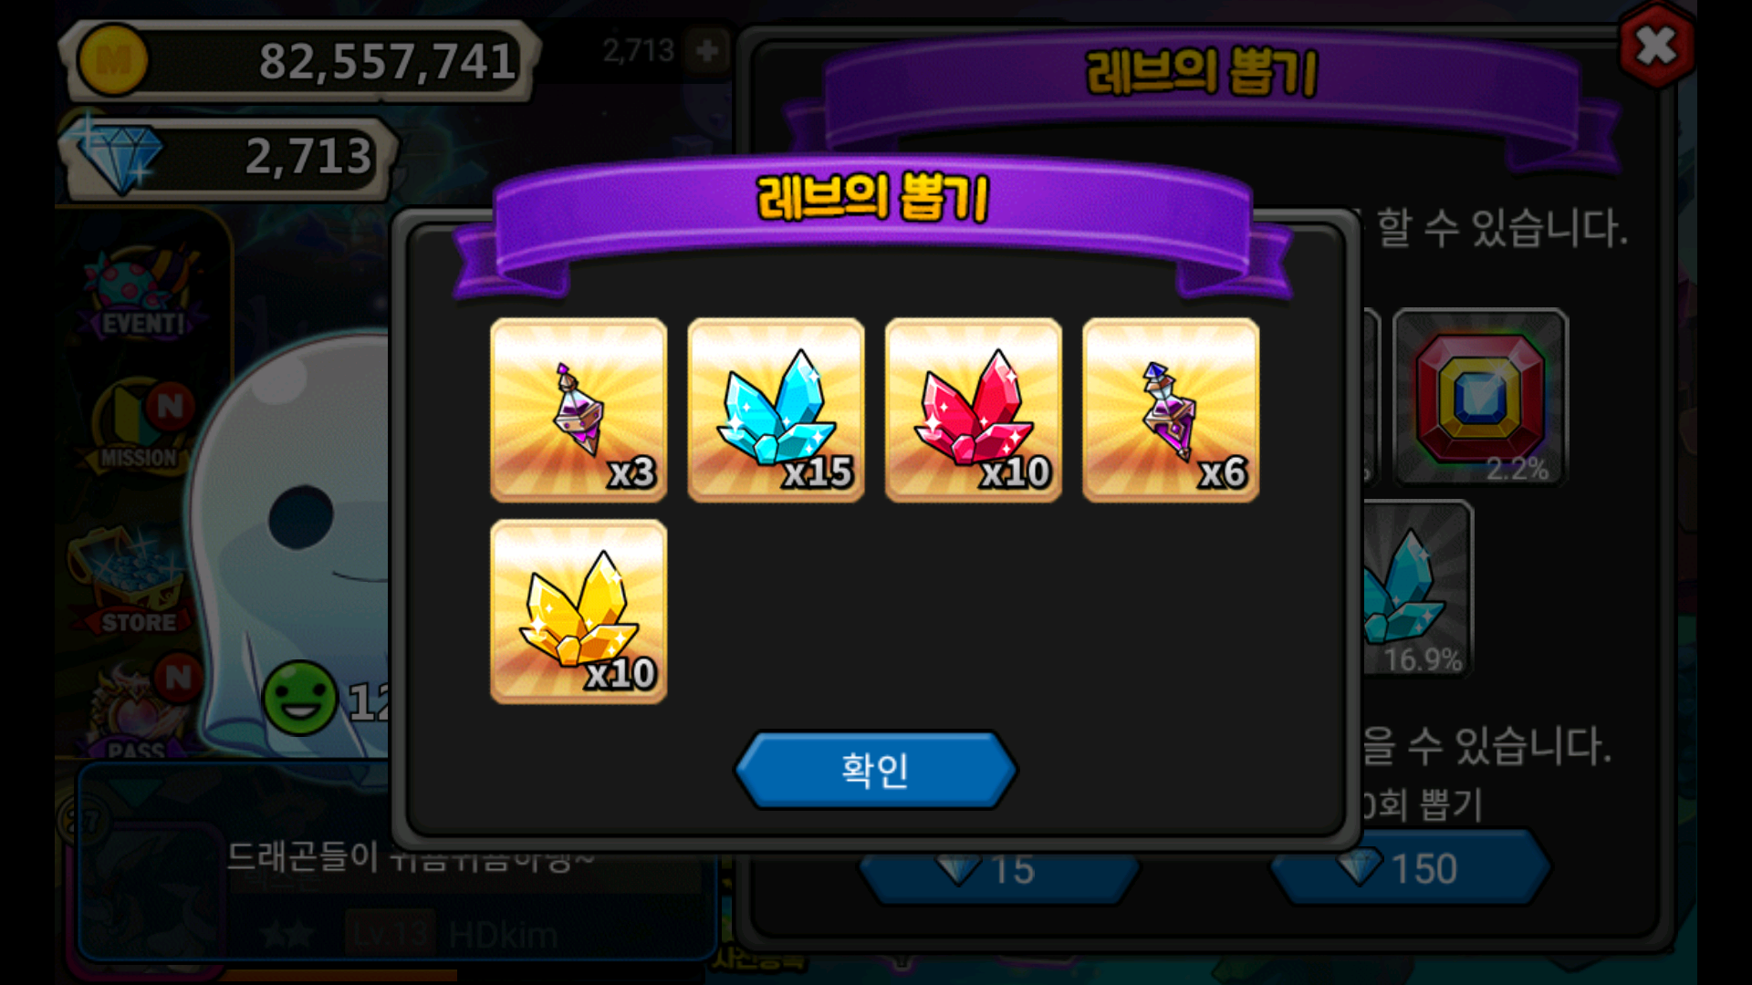1752x985 pixels.
Task: Select the purple potion x6 reward
Action: (1171, 410)
